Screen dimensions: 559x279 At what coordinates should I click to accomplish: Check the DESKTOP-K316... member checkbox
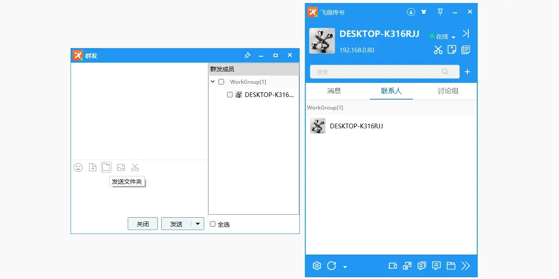pyautogui.click(x=230, y=95)
